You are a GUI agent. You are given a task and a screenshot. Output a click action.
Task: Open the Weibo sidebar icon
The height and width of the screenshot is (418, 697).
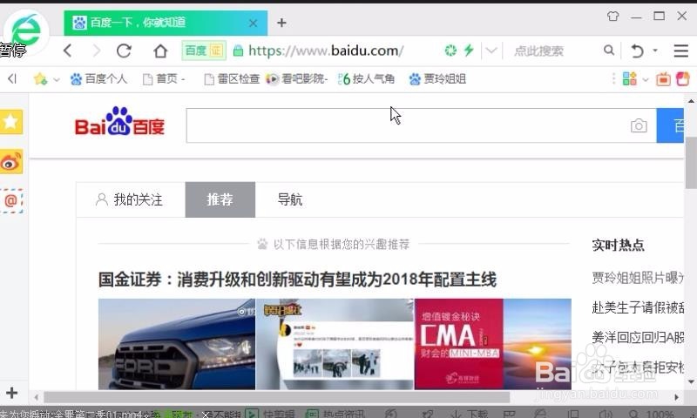[x=11, y=162]
